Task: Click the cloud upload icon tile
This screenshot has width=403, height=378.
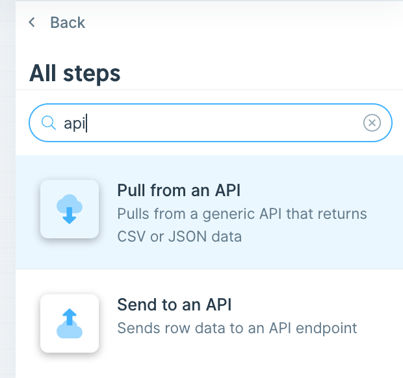Action: (x=70, y=323)
